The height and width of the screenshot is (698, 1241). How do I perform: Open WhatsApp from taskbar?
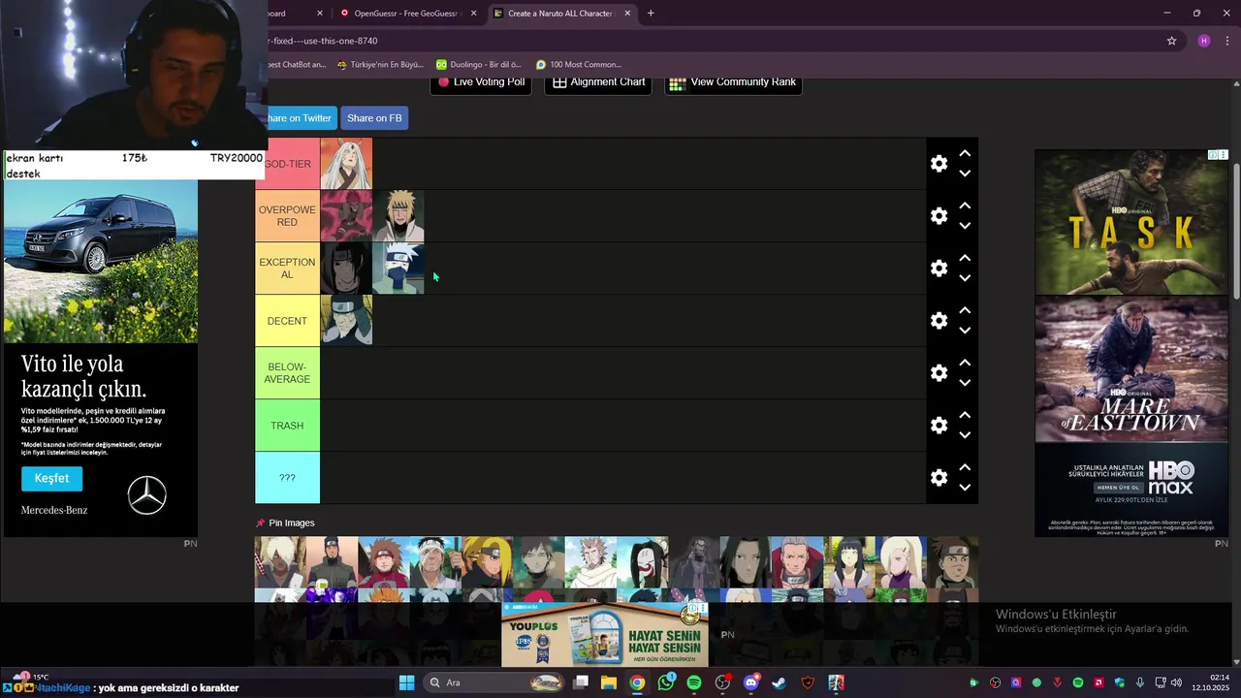[x=665, y=682]
